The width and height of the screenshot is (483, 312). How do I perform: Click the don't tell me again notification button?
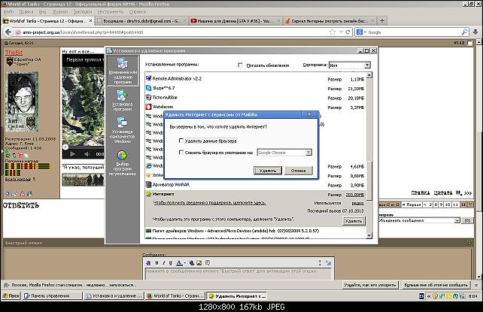[x=436, y=285]
